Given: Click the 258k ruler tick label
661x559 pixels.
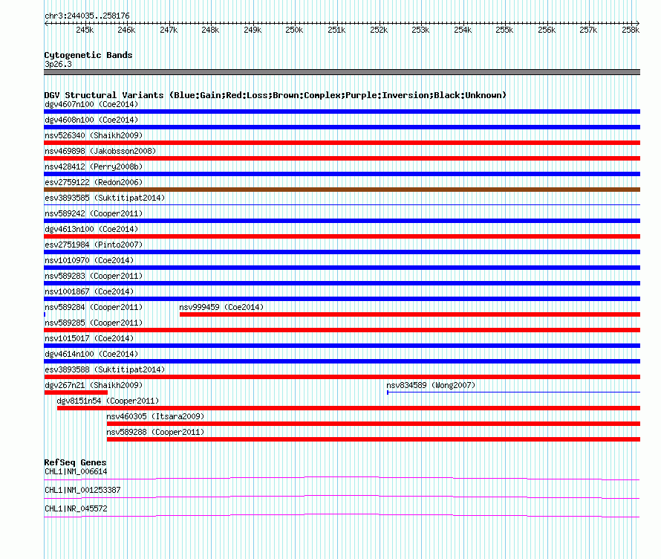Looking at the screenshot, I should pyautogui.click(x=631, y=30).
